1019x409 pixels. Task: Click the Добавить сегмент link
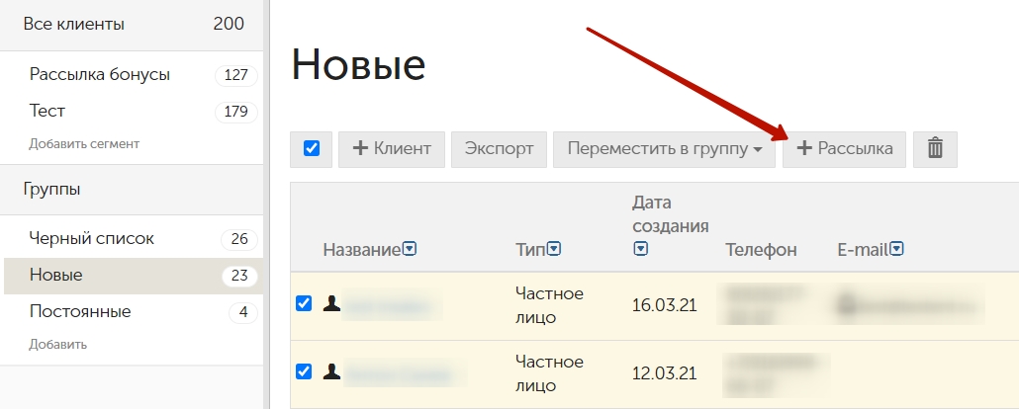(x=84, y=144)
